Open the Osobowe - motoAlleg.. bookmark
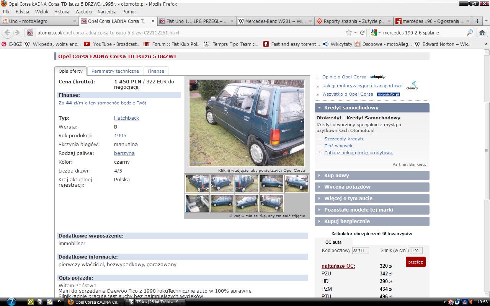This screenshot has width=490, height=306. [x=383, y=44]
